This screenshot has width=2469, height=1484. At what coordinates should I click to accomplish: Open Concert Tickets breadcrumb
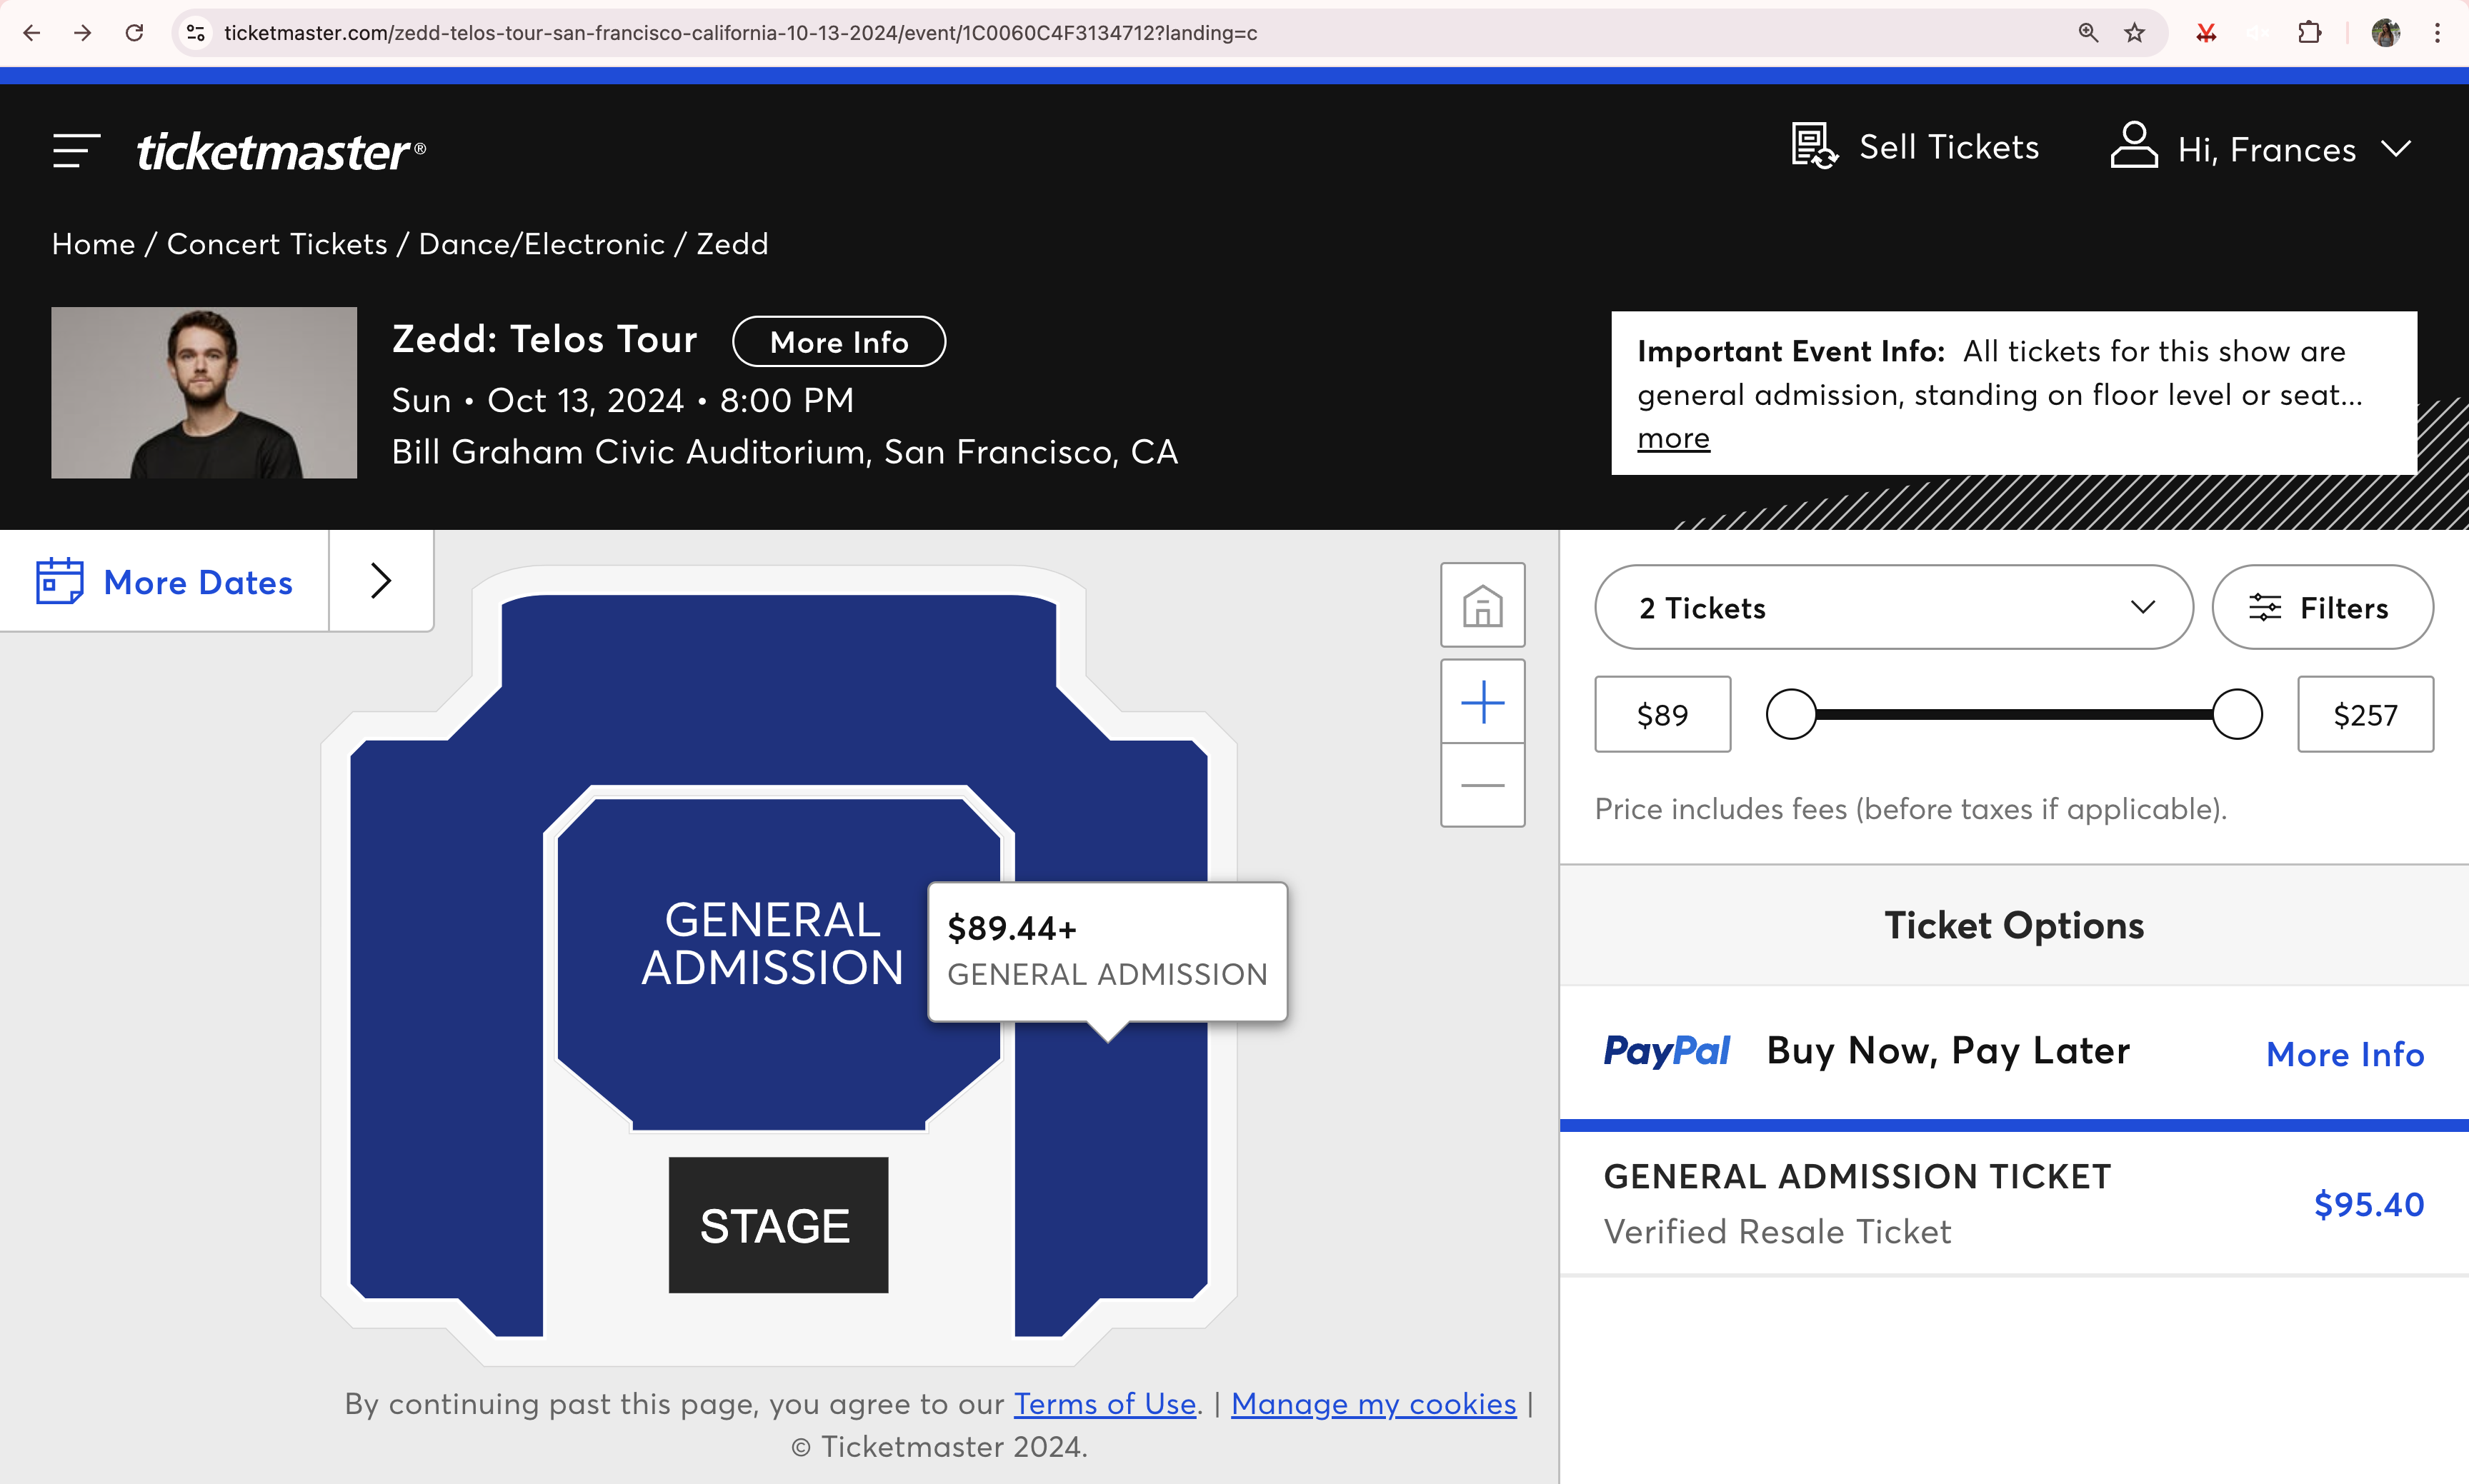point(277,244)
